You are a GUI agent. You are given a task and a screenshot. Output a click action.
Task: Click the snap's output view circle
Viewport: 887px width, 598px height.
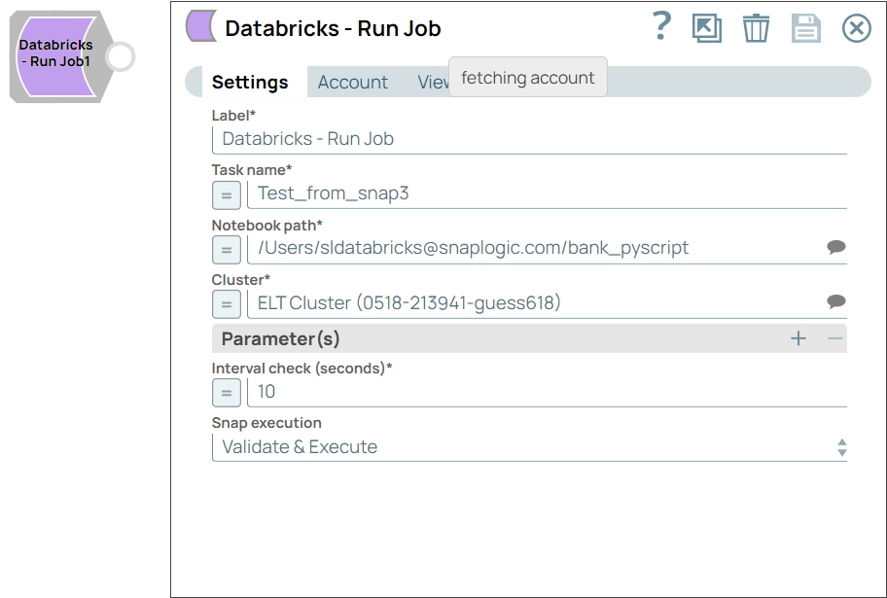(x=120, y=57)
